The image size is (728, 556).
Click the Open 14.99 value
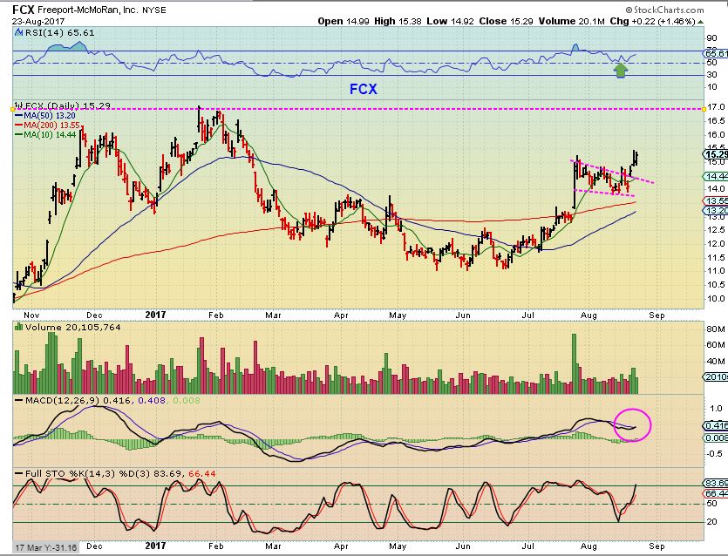343,21
